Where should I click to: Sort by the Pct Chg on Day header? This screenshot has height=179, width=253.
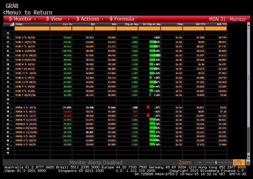coord(150,24)
